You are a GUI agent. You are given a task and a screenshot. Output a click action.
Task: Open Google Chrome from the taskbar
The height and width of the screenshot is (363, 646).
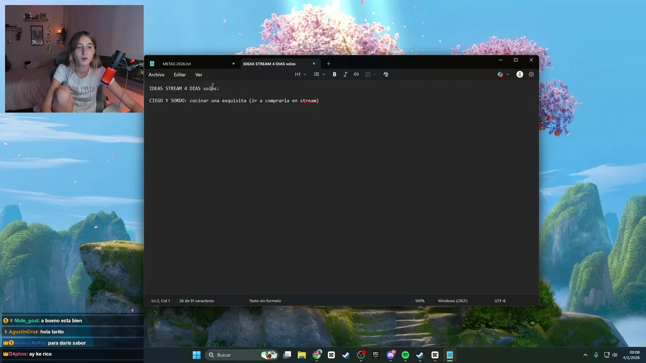pyautogui.click(x=316, y=355)
